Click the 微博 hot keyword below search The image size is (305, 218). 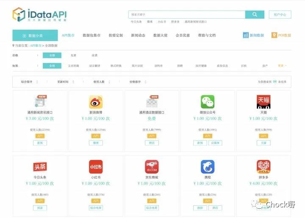[x=150, y=22]
